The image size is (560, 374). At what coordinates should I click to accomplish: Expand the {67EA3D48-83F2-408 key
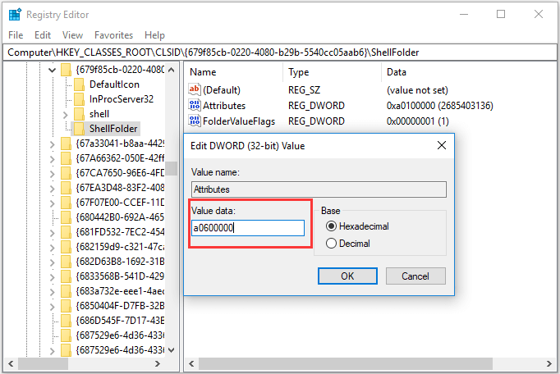(x=53, y=189)
